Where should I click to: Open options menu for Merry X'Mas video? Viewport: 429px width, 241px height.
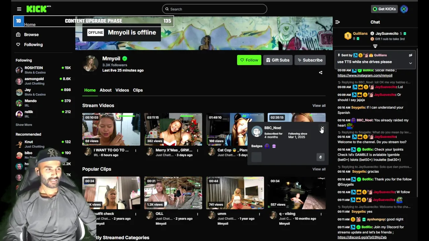point(197,150)
